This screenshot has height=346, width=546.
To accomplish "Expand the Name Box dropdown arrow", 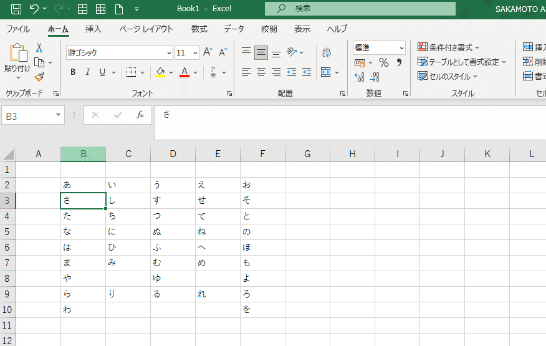I will 58,115.
